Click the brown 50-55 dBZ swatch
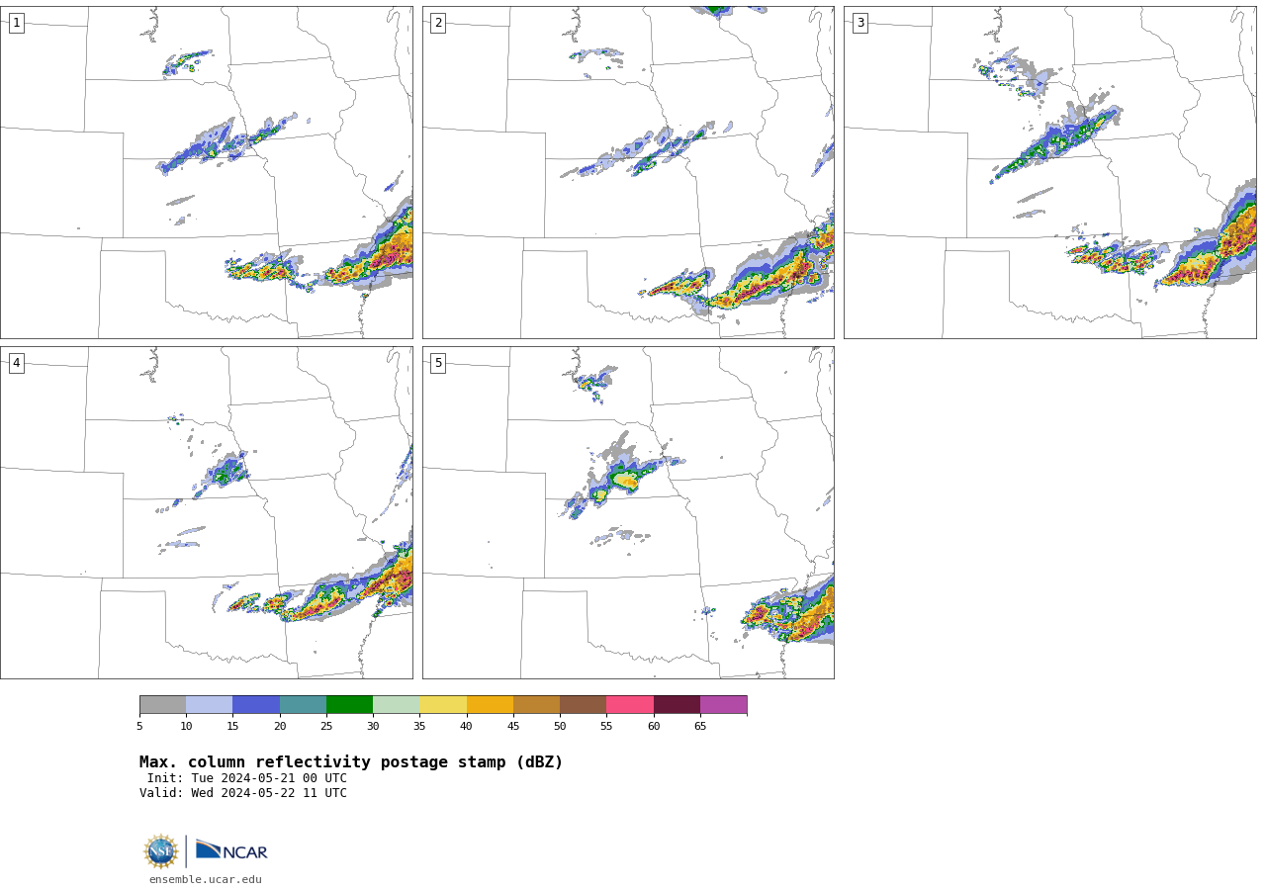 (583, 705)
